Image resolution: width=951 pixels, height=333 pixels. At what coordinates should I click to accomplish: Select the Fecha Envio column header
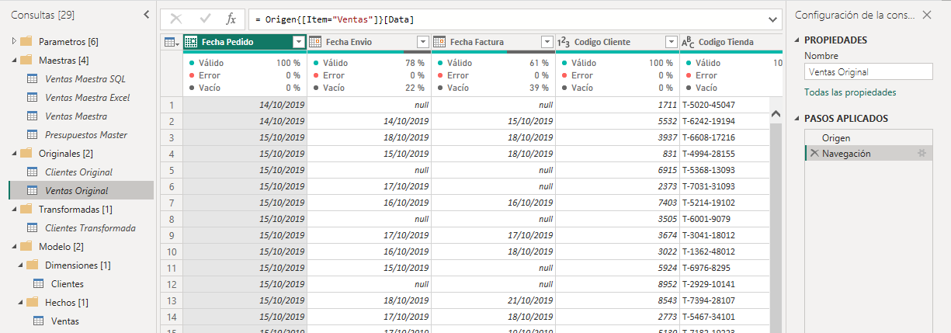pos(369,42)
